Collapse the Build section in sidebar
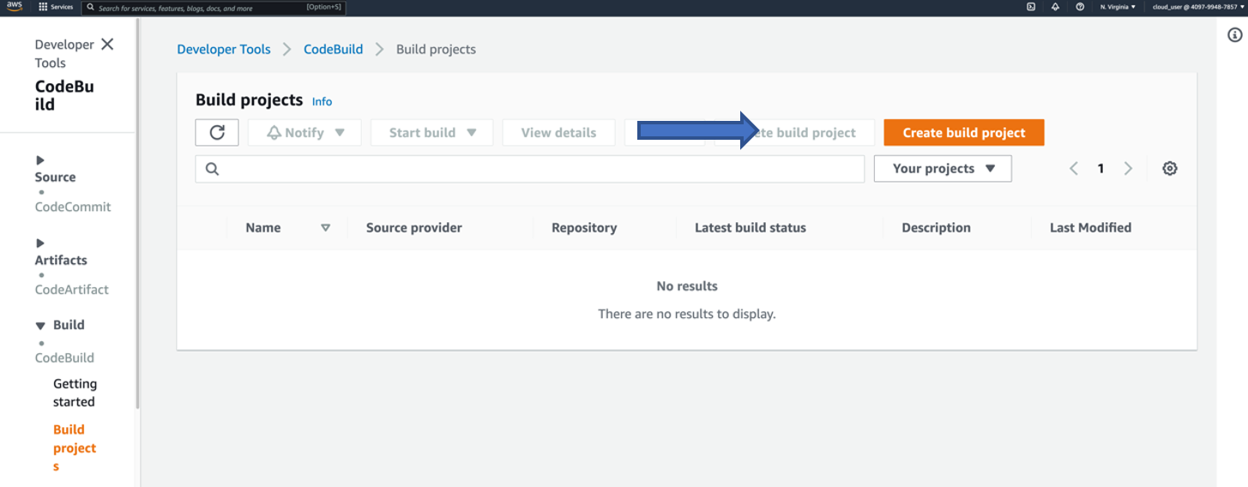Image resolution: width=1248 pixels, height=487 pixels. 40,326
